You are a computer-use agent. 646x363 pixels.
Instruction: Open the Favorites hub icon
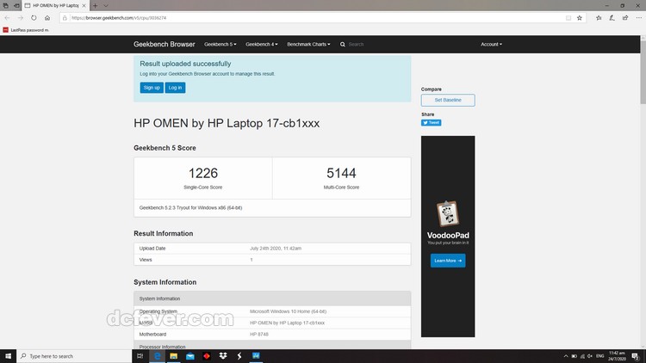pos(599,18)
